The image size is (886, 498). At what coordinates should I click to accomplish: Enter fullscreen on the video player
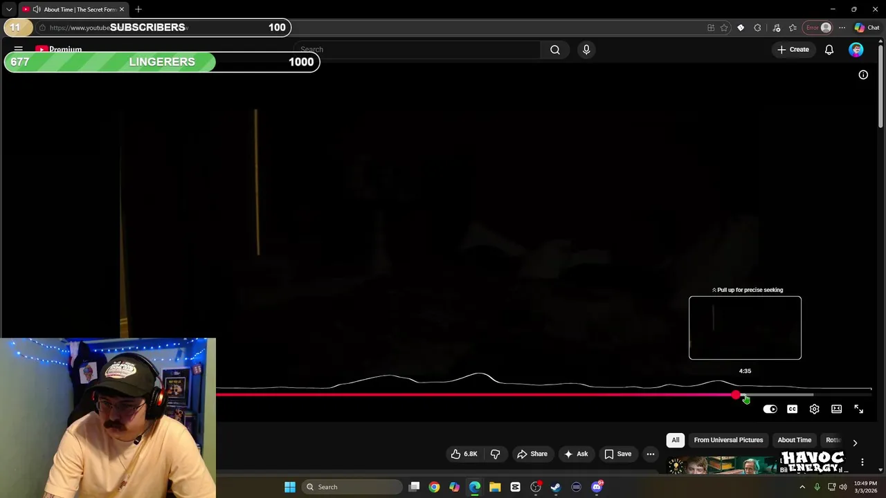[x=858, y=409]
